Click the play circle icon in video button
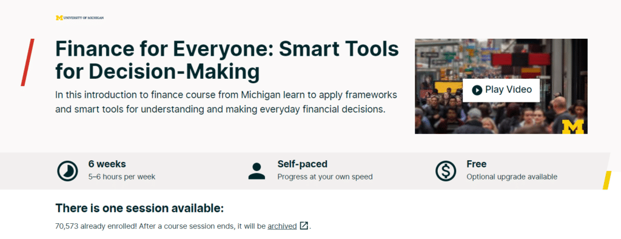The image size is (621, 239). [477, 90]
